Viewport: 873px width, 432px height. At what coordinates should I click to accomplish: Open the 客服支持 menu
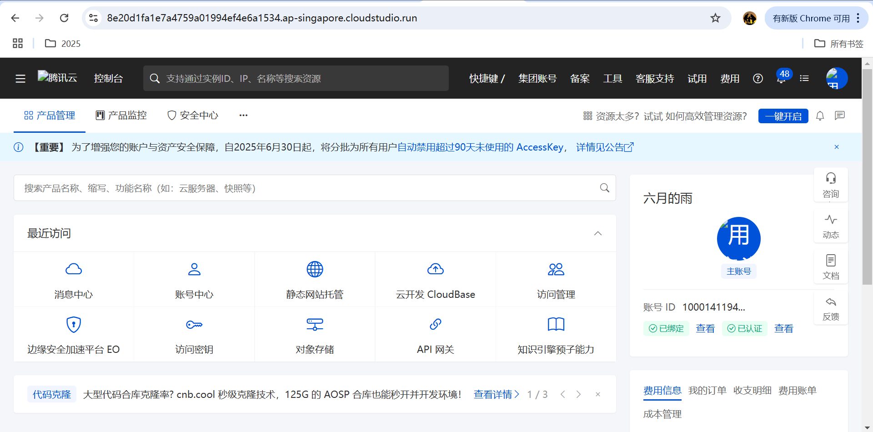(x=655, y=79)
